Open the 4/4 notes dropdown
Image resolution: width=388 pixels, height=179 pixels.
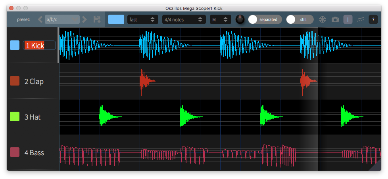(x=184, y=19)
